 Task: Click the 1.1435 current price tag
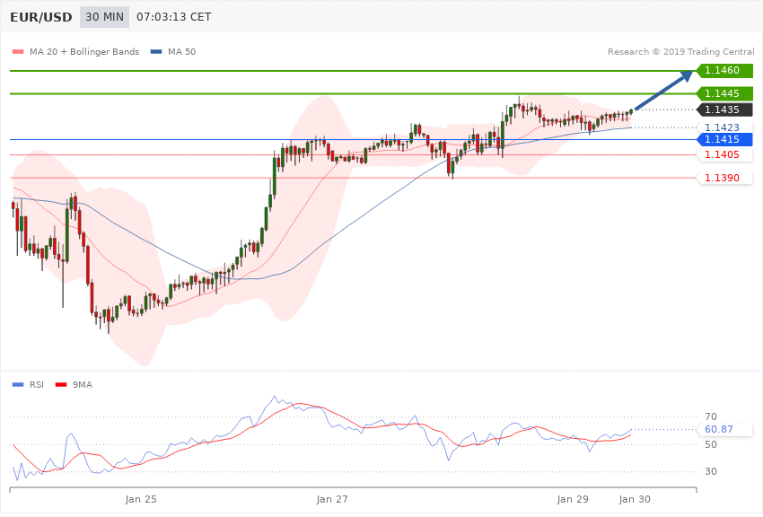pyautogui.click(x=724, y=110)
